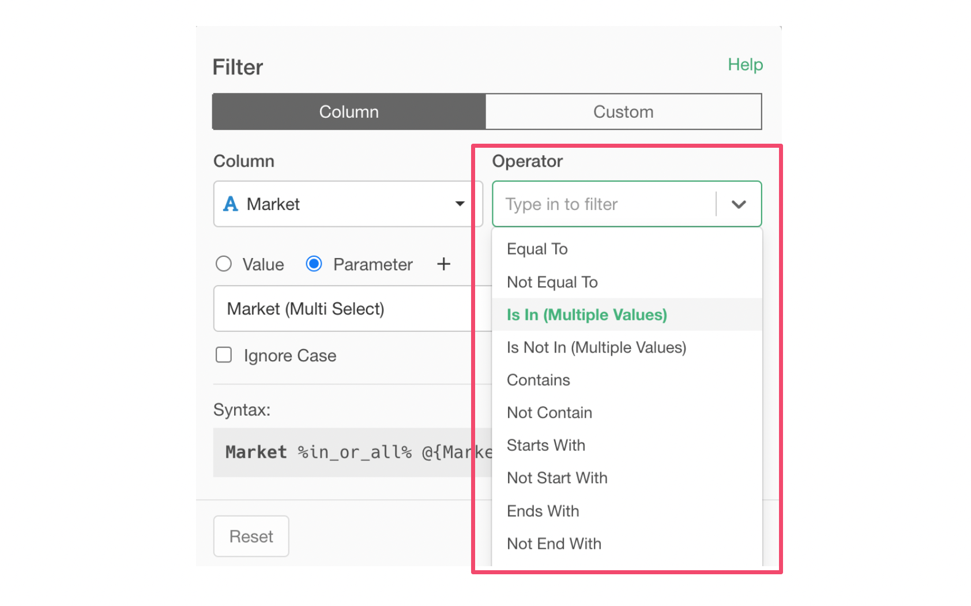Select Is In (Multiple Values) option
971x606 pixels.
point(586,315)
